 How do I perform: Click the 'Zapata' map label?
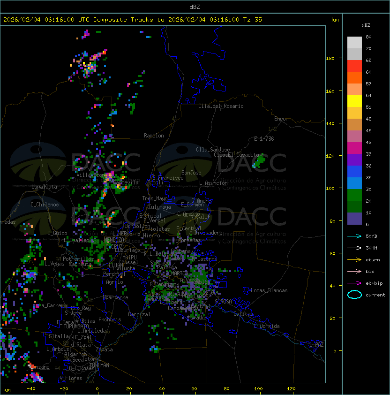[104, 349]
